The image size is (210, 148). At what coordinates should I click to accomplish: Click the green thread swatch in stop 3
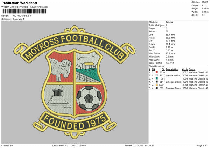pos(157,79)
